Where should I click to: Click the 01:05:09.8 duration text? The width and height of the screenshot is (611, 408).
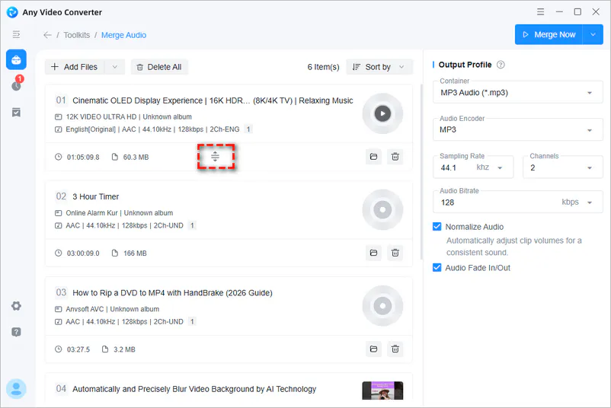pos(83,158)
